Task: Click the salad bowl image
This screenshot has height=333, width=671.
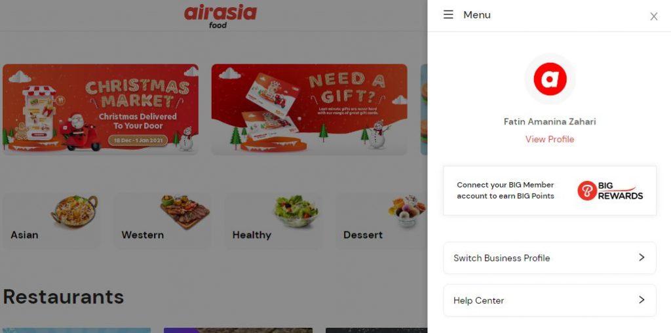Action: click(x=296, y=210)
